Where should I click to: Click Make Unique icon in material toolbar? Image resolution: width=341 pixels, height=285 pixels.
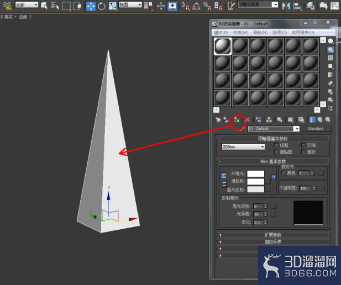[269, 119]
